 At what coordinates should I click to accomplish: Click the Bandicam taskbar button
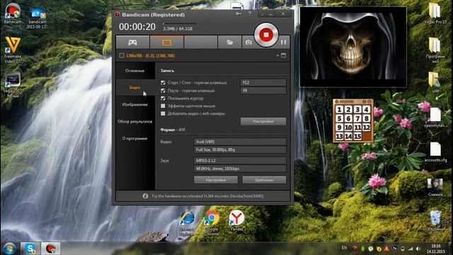point(50,249)
